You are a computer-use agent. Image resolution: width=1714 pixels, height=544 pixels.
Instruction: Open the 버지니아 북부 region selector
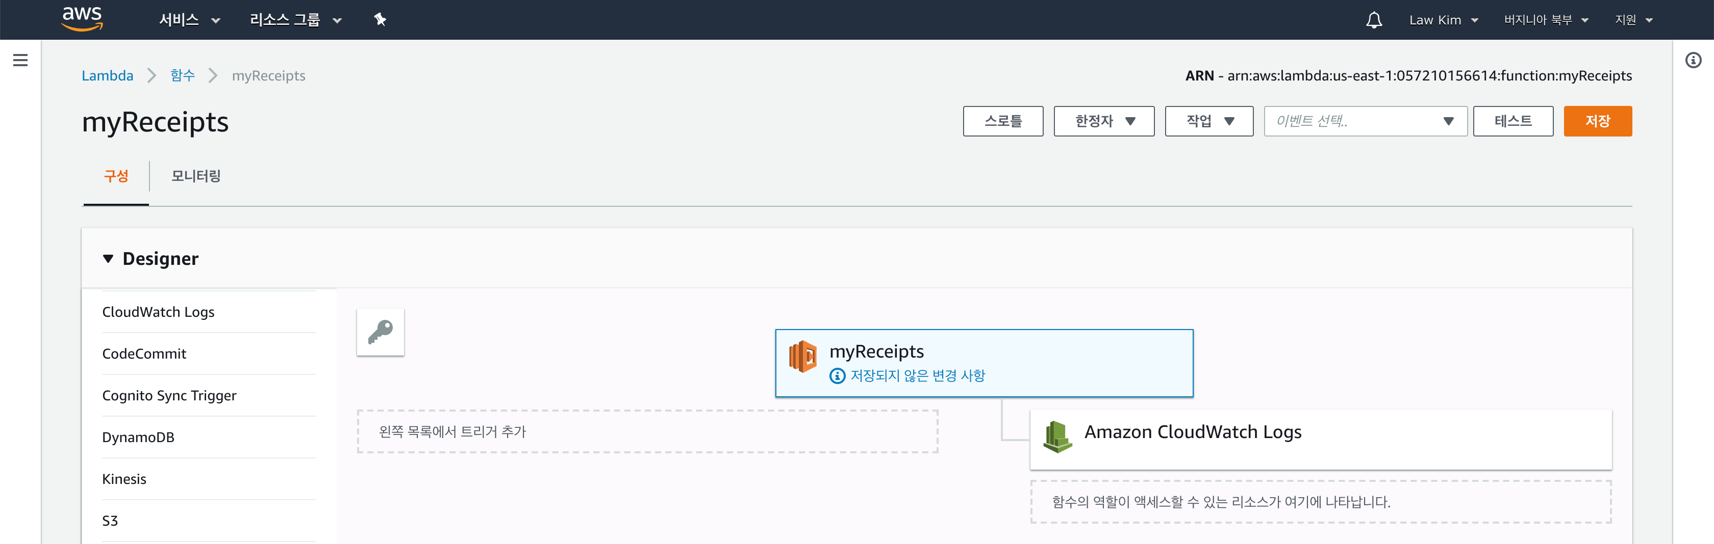tap(1546, 20)
